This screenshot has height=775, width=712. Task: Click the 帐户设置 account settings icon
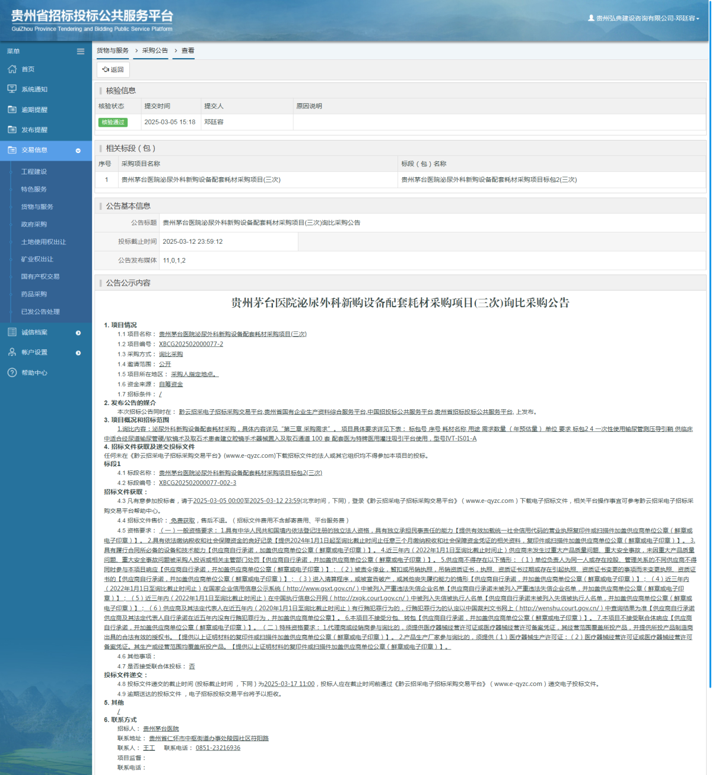tap(12, 352)
